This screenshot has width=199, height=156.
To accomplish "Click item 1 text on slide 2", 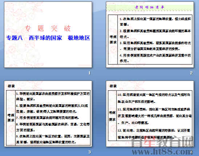I will (155, 22).
